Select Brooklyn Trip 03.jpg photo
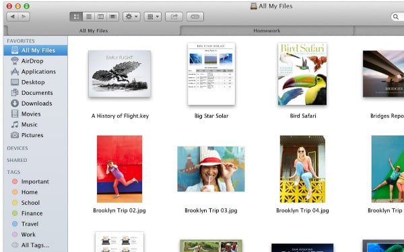404x252 pixels. (x=211, y=169)
